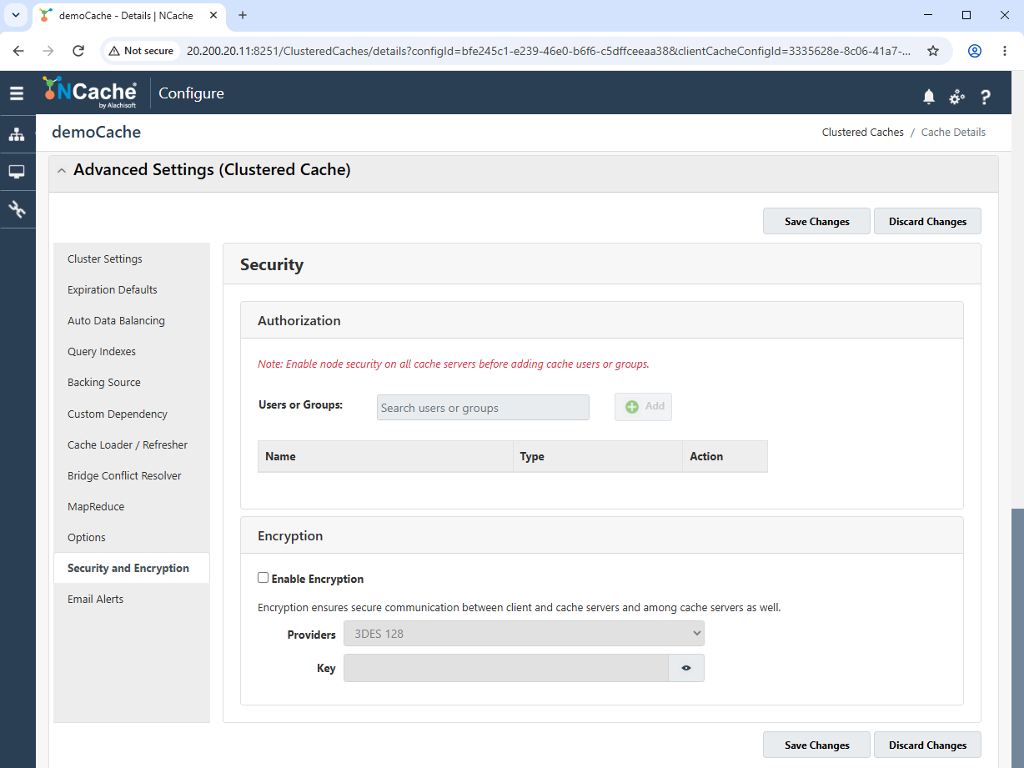1024x768 pixels.
Task: Click the bottom Discard Changes button
Action: pyautogui.click(x=927, y=745)
